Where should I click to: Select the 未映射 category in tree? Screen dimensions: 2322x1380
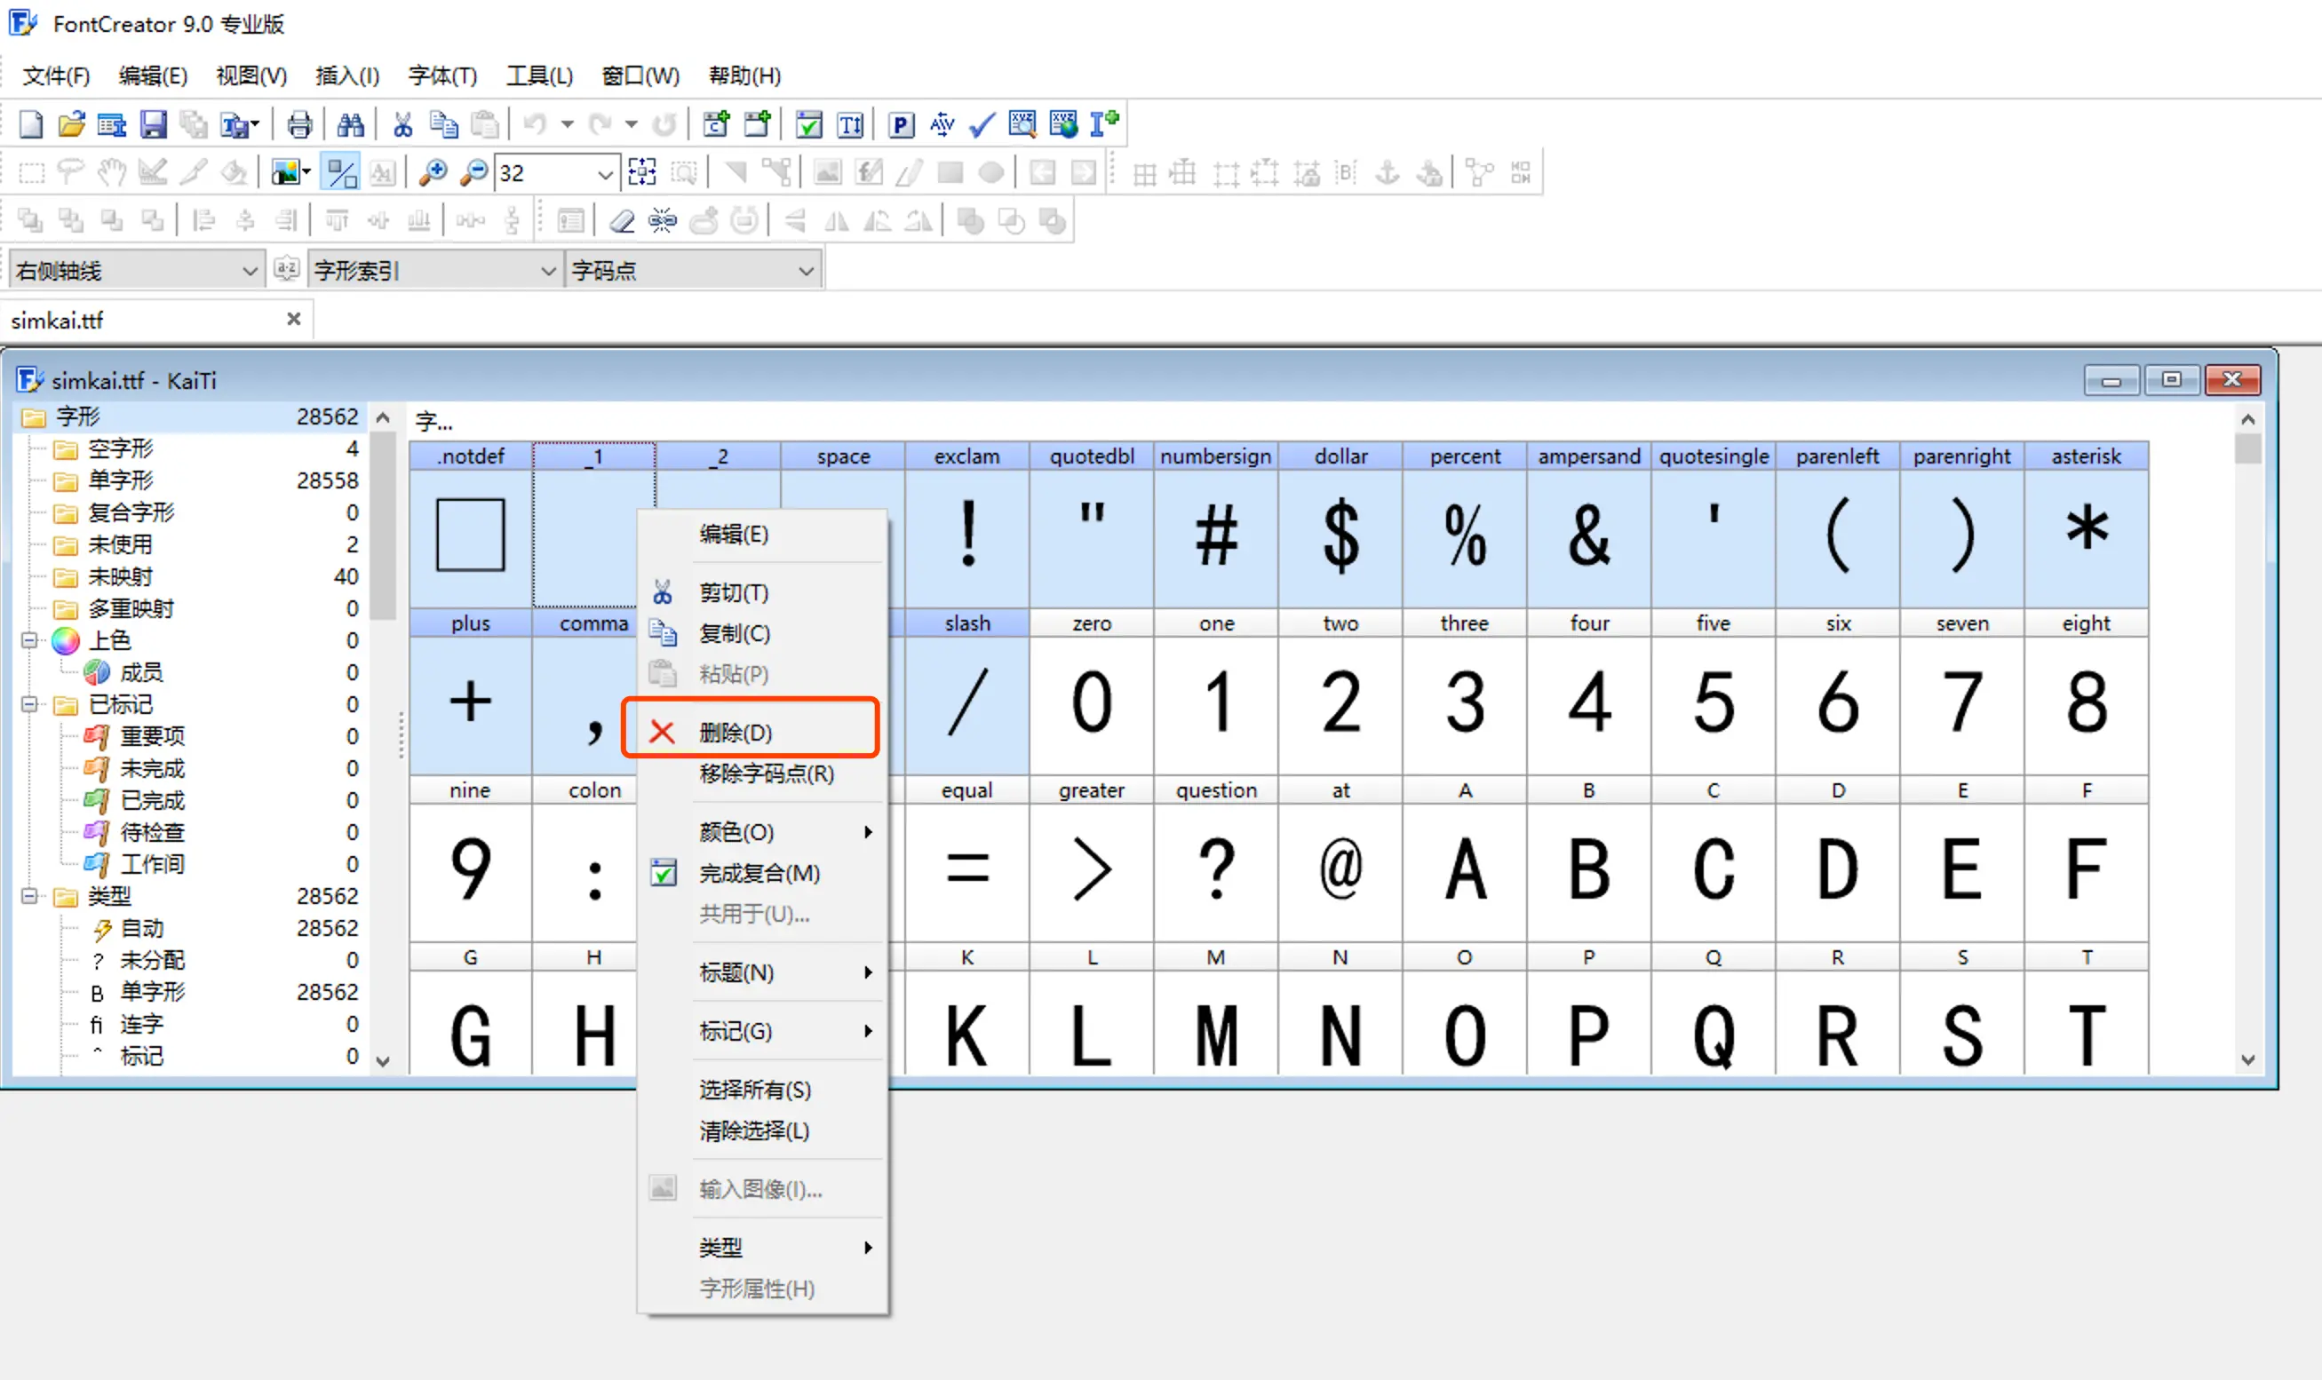120,576
